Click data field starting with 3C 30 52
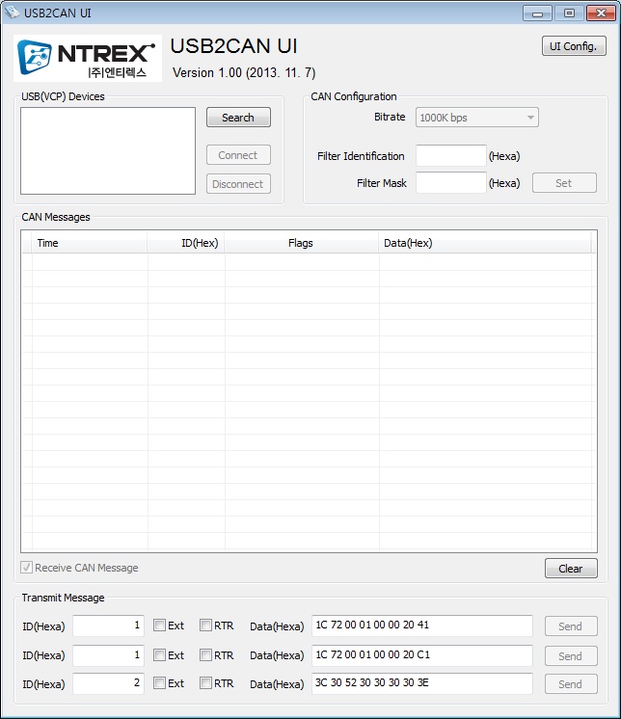Image resolution: width=621 pixels, height=719 pixels. (421, 683)
